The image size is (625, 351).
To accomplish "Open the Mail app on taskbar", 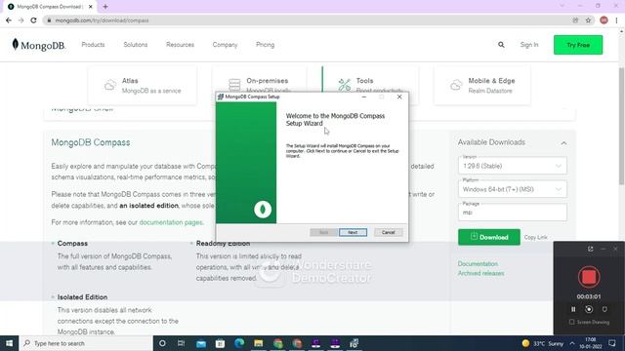I will tap(201, 343).
